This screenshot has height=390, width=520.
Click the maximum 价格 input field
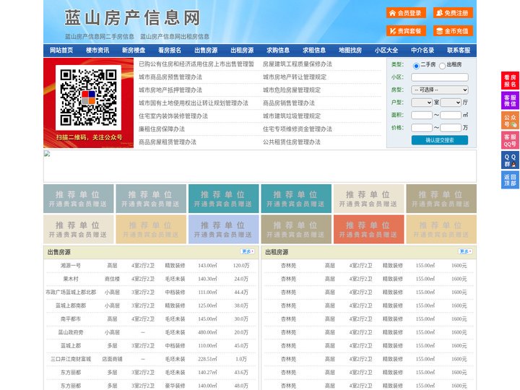(451, 128)
